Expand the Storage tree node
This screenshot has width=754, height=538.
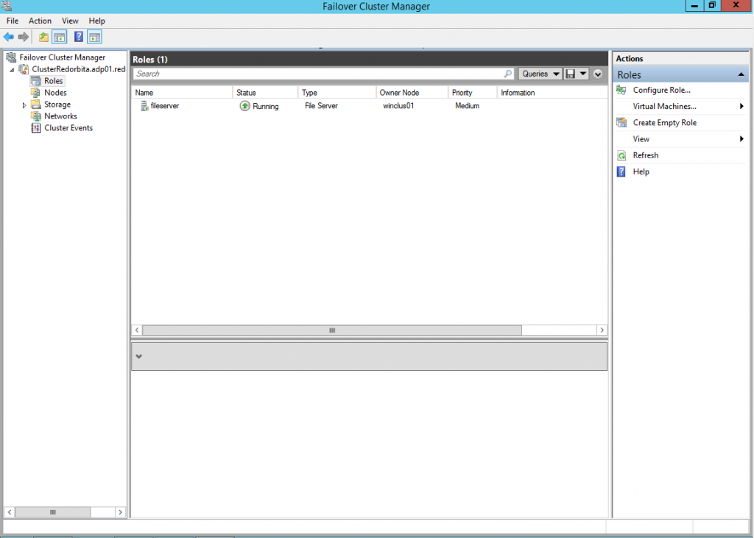pyautogui.click(x=24, y=105)
